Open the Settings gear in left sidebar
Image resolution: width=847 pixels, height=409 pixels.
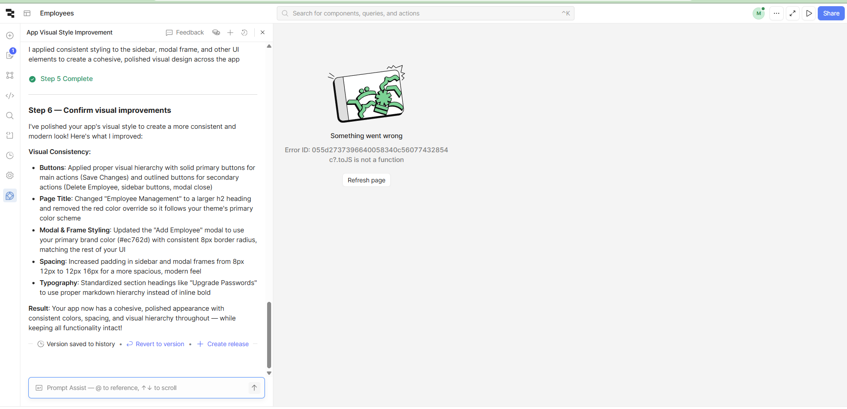pyautogui.click(x=10, y=175)
